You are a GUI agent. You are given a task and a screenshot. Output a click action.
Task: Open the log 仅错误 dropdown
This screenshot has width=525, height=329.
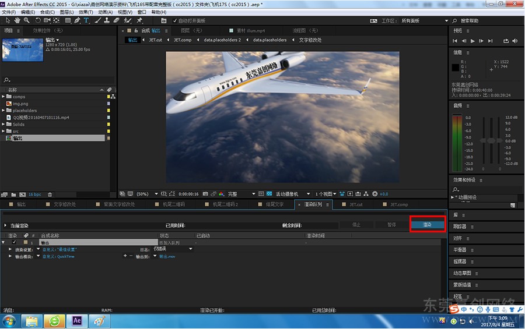point(173,249)
